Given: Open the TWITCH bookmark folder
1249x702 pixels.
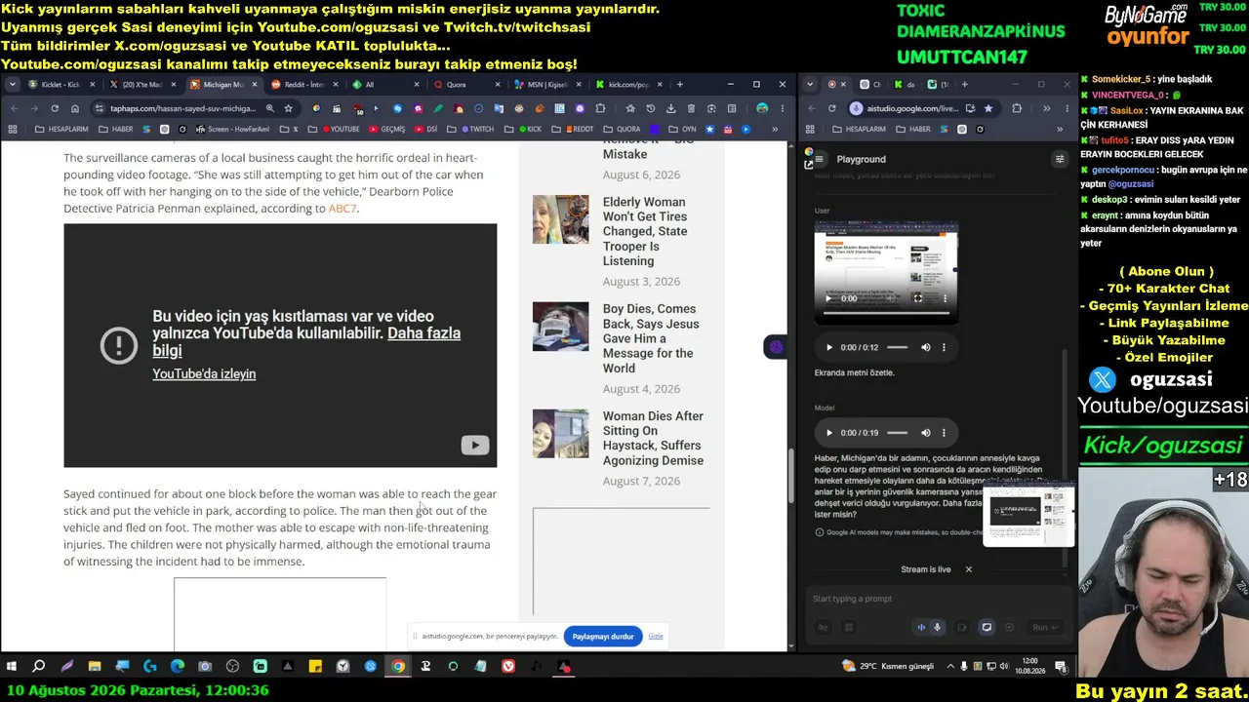Looking at the screenshot, I should coord(471,129).
